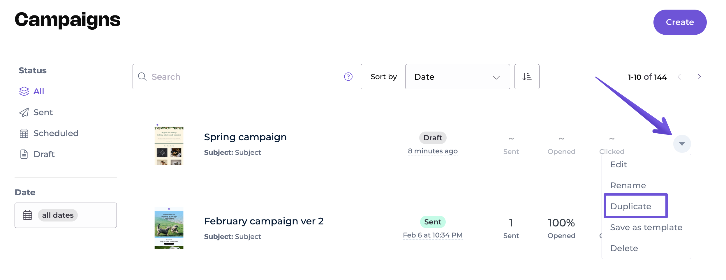Click the search help question mark icon

pyautogui.click(x=348, y=77)
